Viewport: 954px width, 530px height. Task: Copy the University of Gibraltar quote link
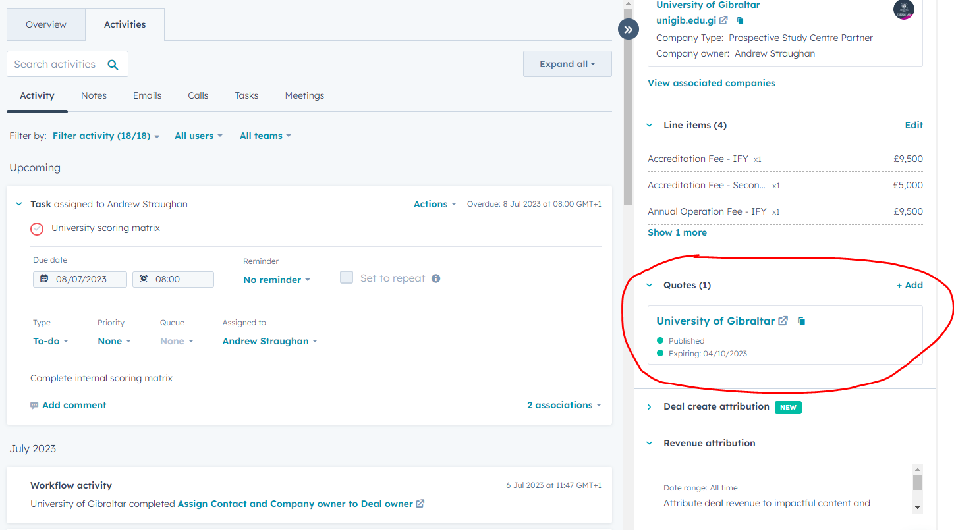point(801,321)
